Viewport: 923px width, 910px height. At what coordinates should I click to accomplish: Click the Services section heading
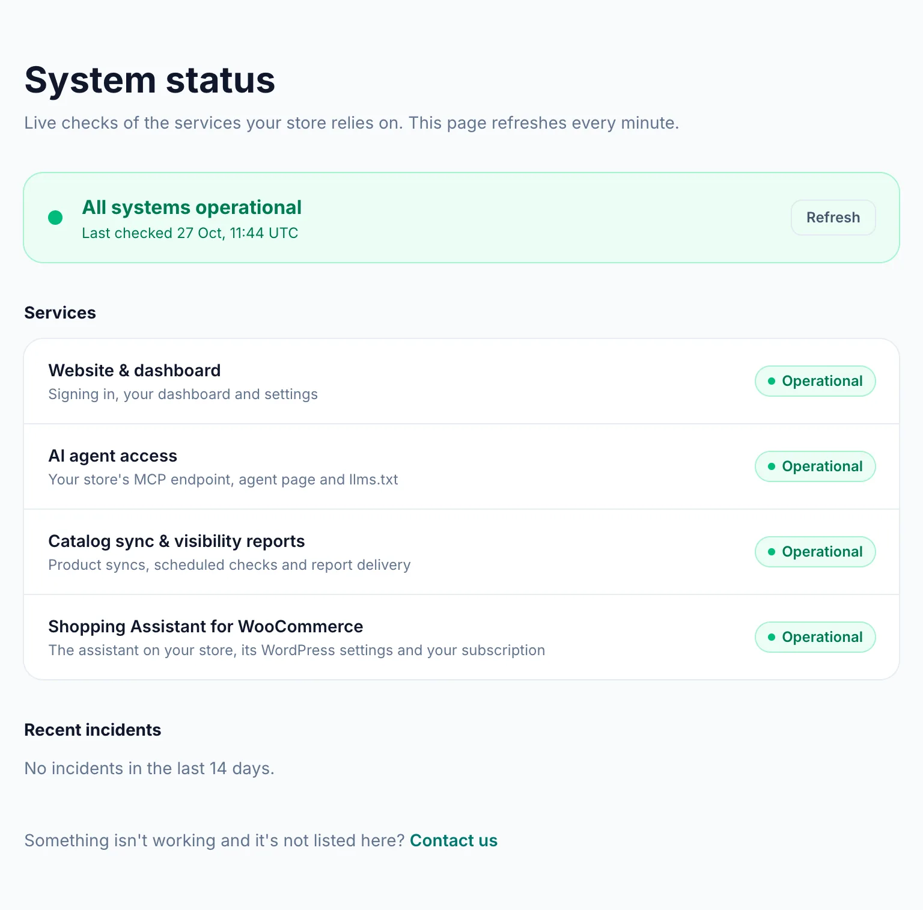[60, 313]
